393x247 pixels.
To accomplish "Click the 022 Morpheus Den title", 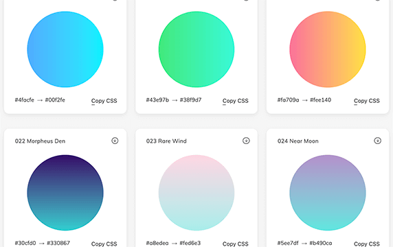I will tap(40, 141).
